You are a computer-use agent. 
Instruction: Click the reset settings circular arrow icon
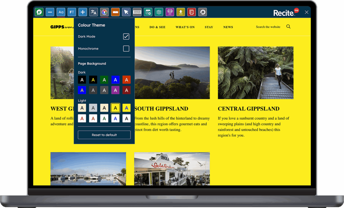(202, 12)
